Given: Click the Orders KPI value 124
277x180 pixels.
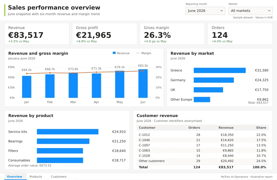Looking at the screenshot, I should (220, 35).
